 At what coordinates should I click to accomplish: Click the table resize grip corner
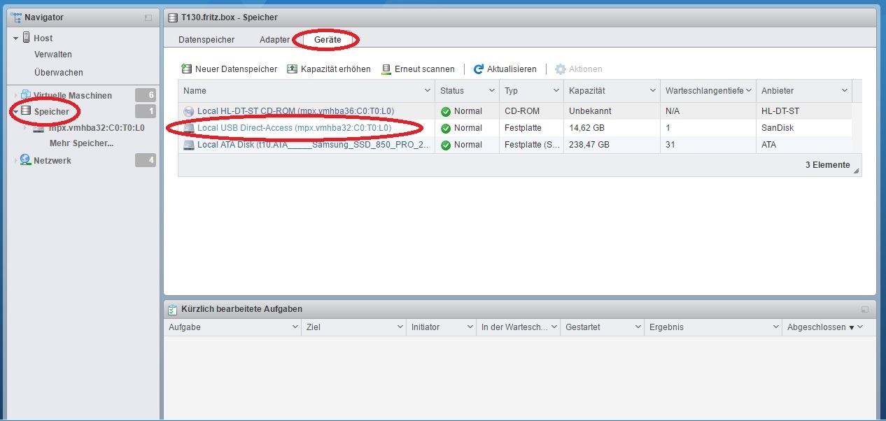(857, 170)
